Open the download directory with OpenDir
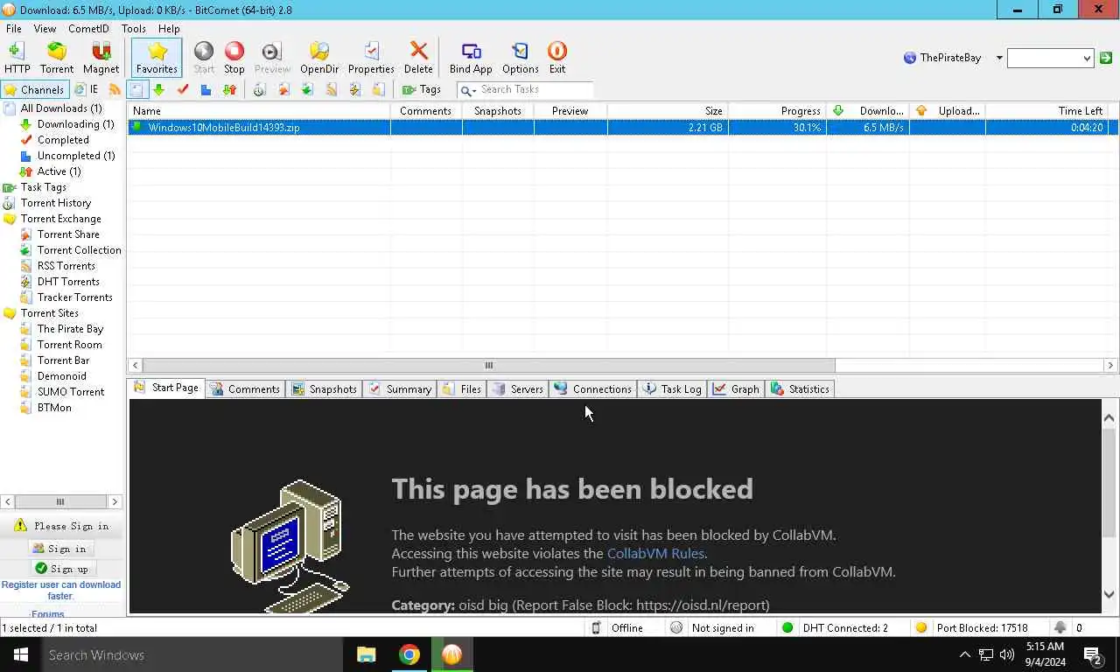1120x672 pixels. click(318, 58)
